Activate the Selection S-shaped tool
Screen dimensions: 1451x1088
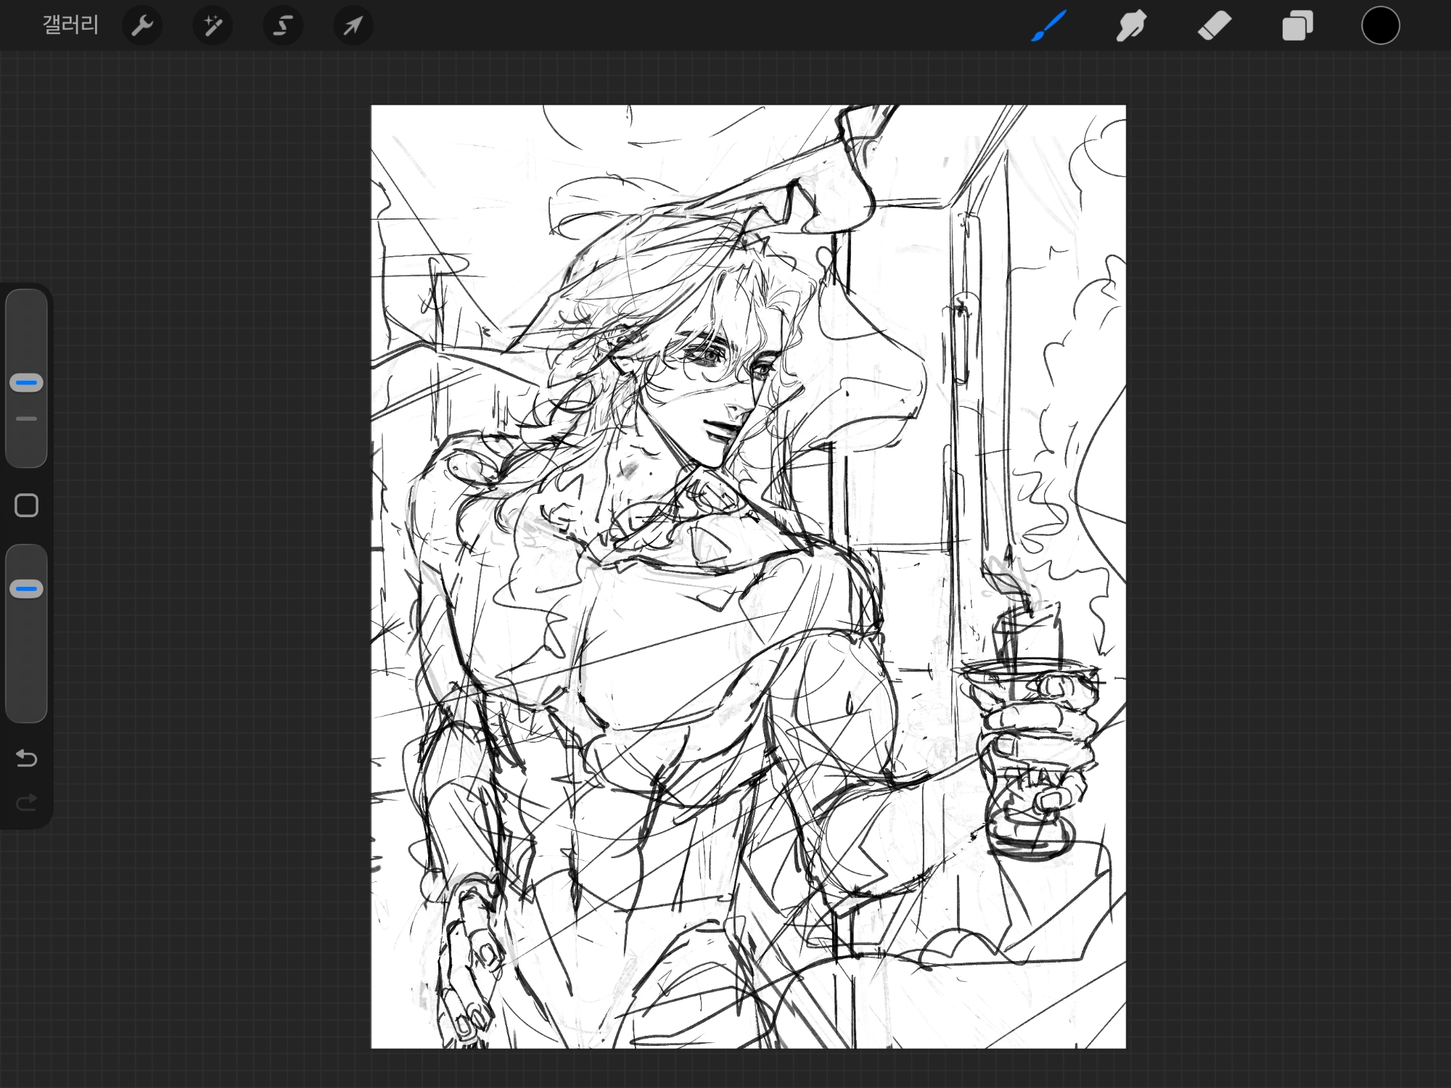283,26
